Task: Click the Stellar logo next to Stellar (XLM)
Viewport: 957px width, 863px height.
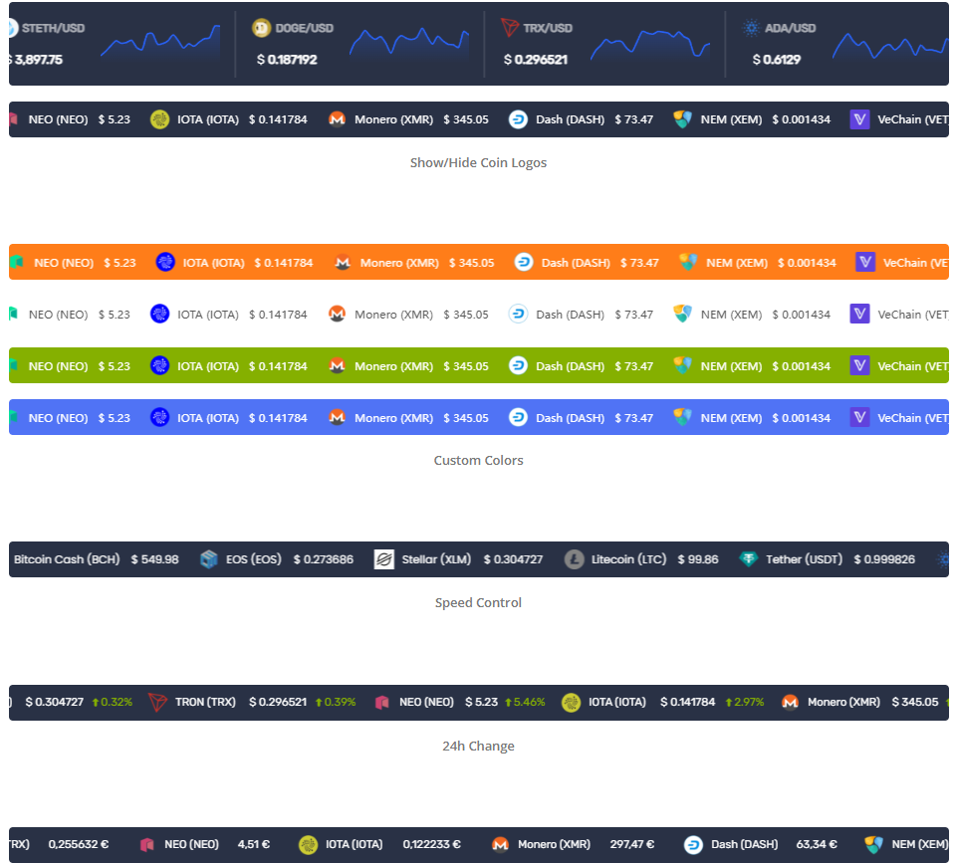Action: (384, 559)
